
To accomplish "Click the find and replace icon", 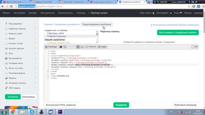I will pyautogui.click(x=65, y=47).
